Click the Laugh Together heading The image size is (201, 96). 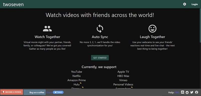point(153,37)
